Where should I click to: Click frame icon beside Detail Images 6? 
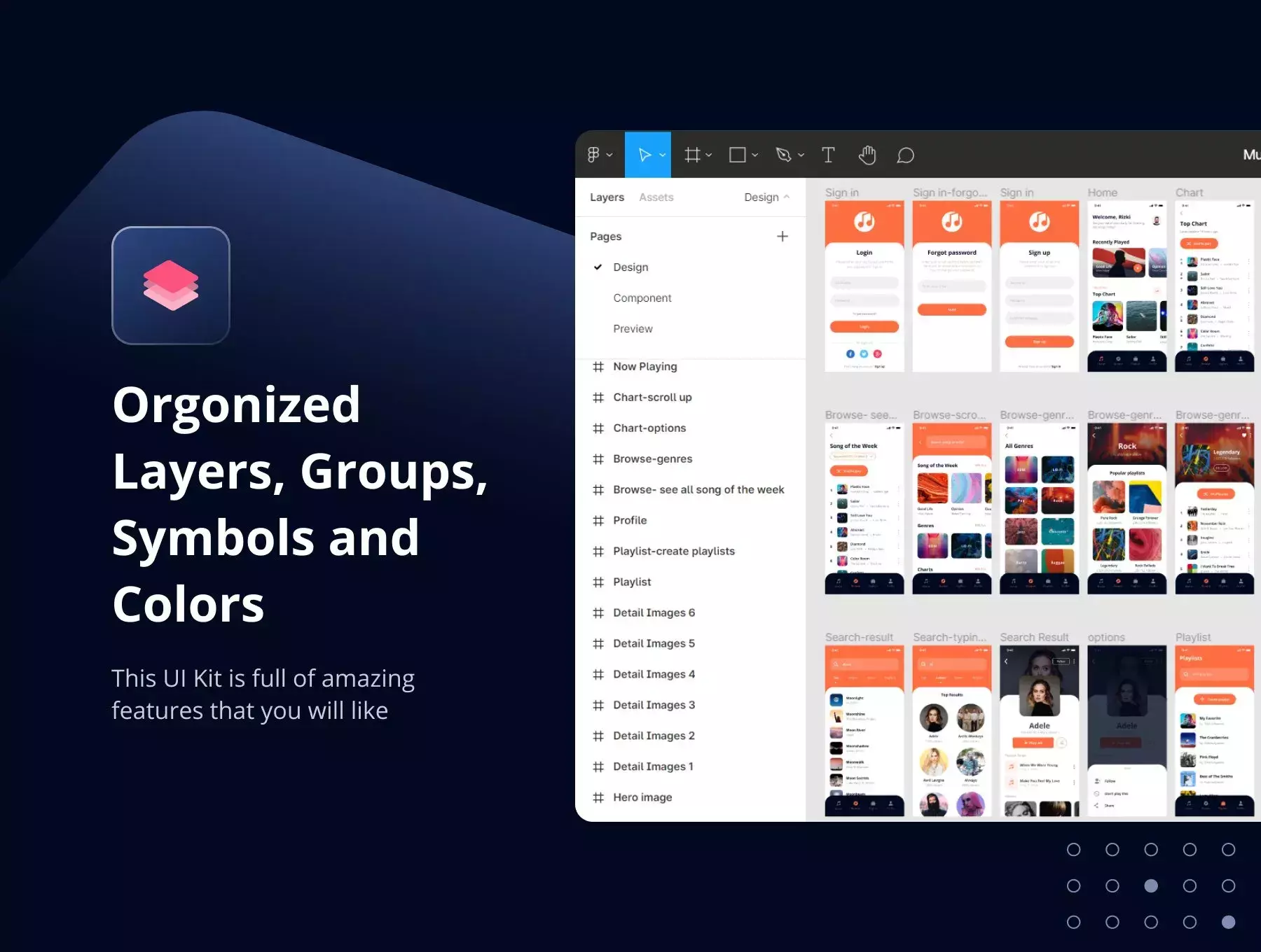click(598, 613)
